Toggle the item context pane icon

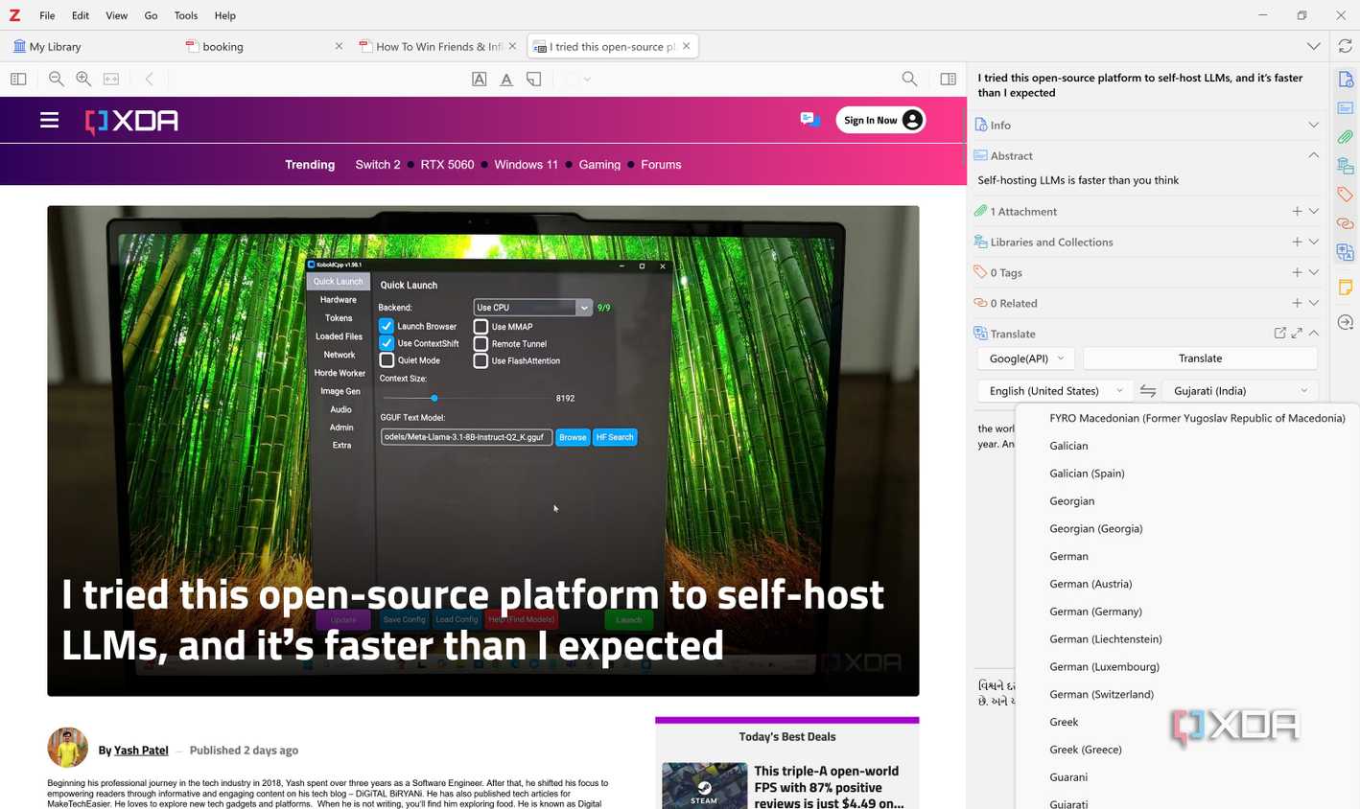coord(949,80)
